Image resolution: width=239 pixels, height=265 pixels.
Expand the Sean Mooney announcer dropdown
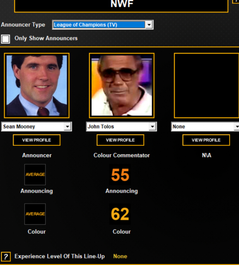tap(68, 126)
